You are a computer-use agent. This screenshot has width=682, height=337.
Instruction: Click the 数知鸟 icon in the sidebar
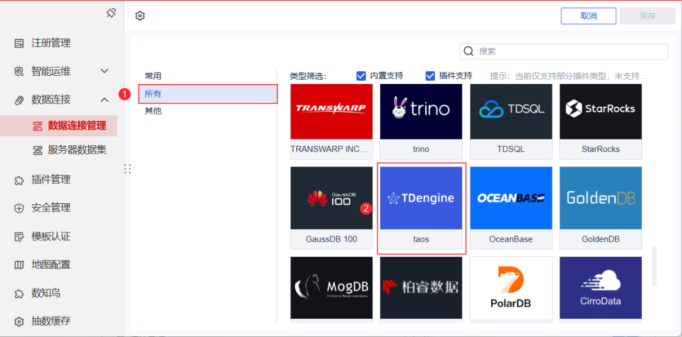[19, 293]
